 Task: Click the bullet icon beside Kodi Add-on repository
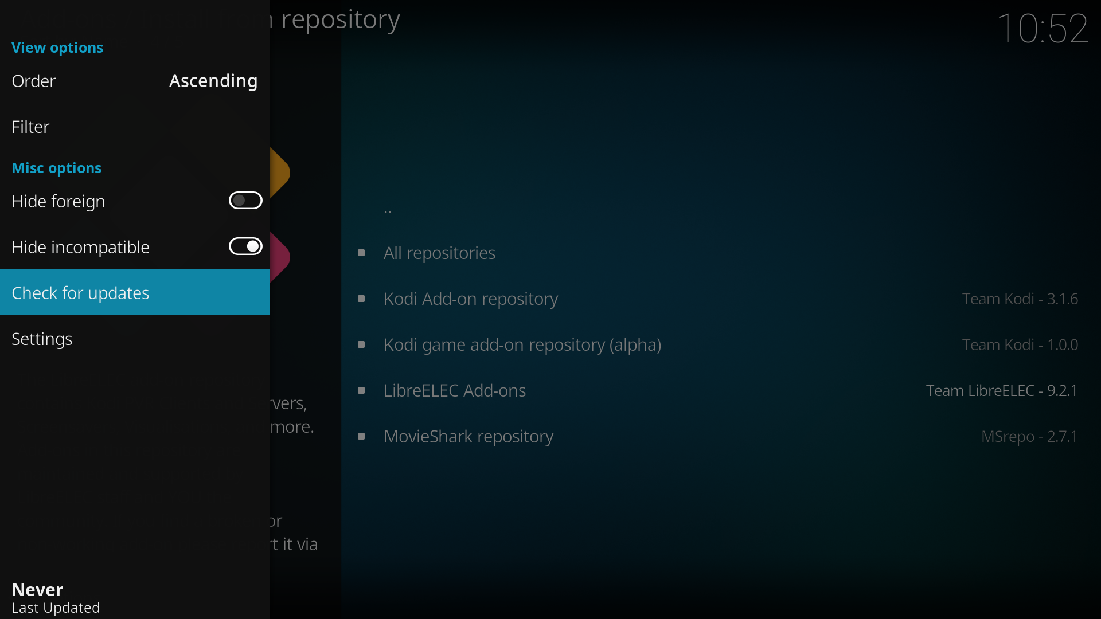[x=361, y=299]
